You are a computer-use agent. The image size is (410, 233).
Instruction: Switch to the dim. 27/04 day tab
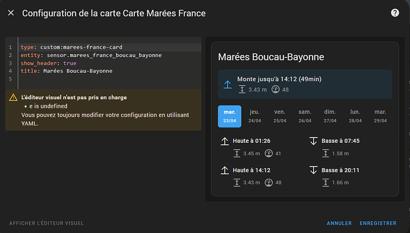pyautogui.click(x=330, y=116)
